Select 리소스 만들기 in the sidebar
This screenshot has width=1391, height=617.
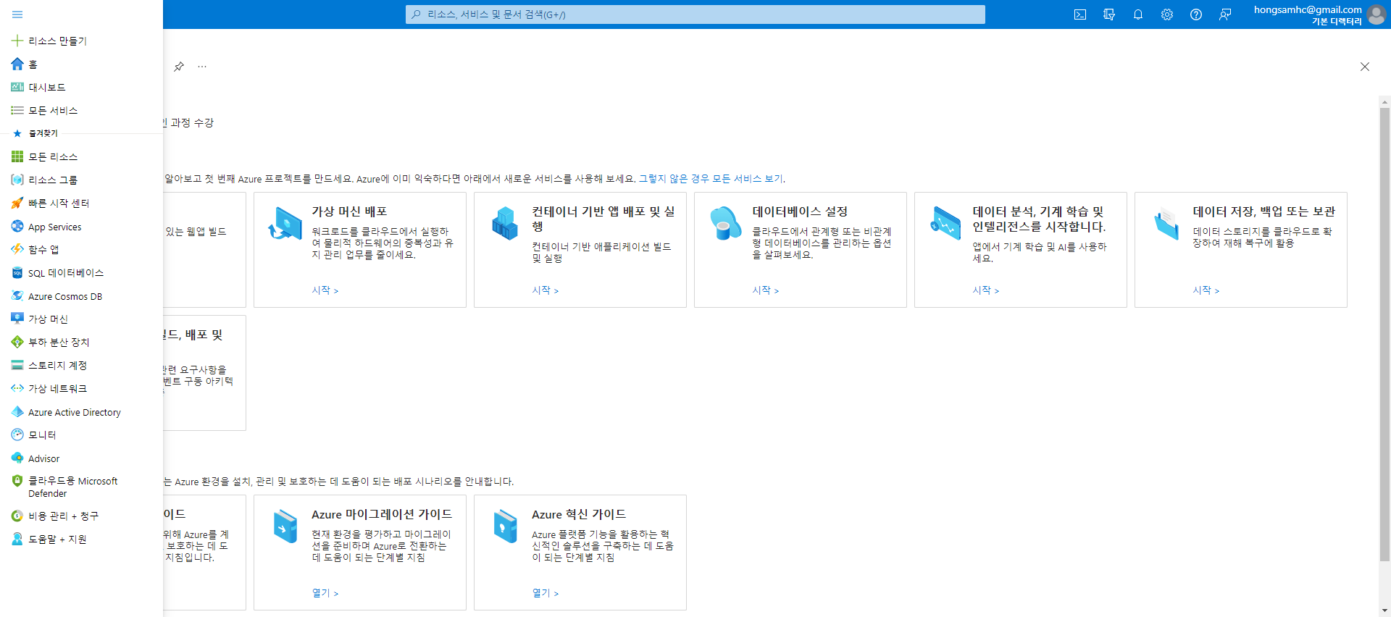57,41
